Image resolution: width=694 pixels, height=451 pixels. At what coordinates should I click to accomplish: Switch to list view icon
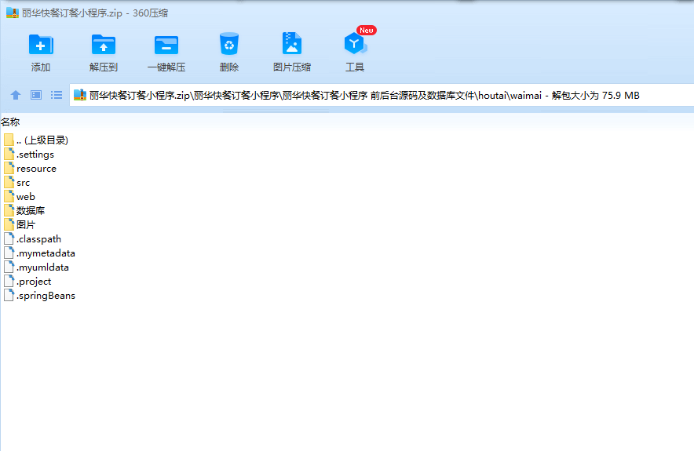click(x=57, y=95)
